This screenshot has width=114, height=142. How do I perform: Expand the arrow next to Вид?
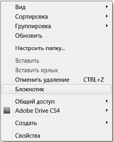coord(107,7)
